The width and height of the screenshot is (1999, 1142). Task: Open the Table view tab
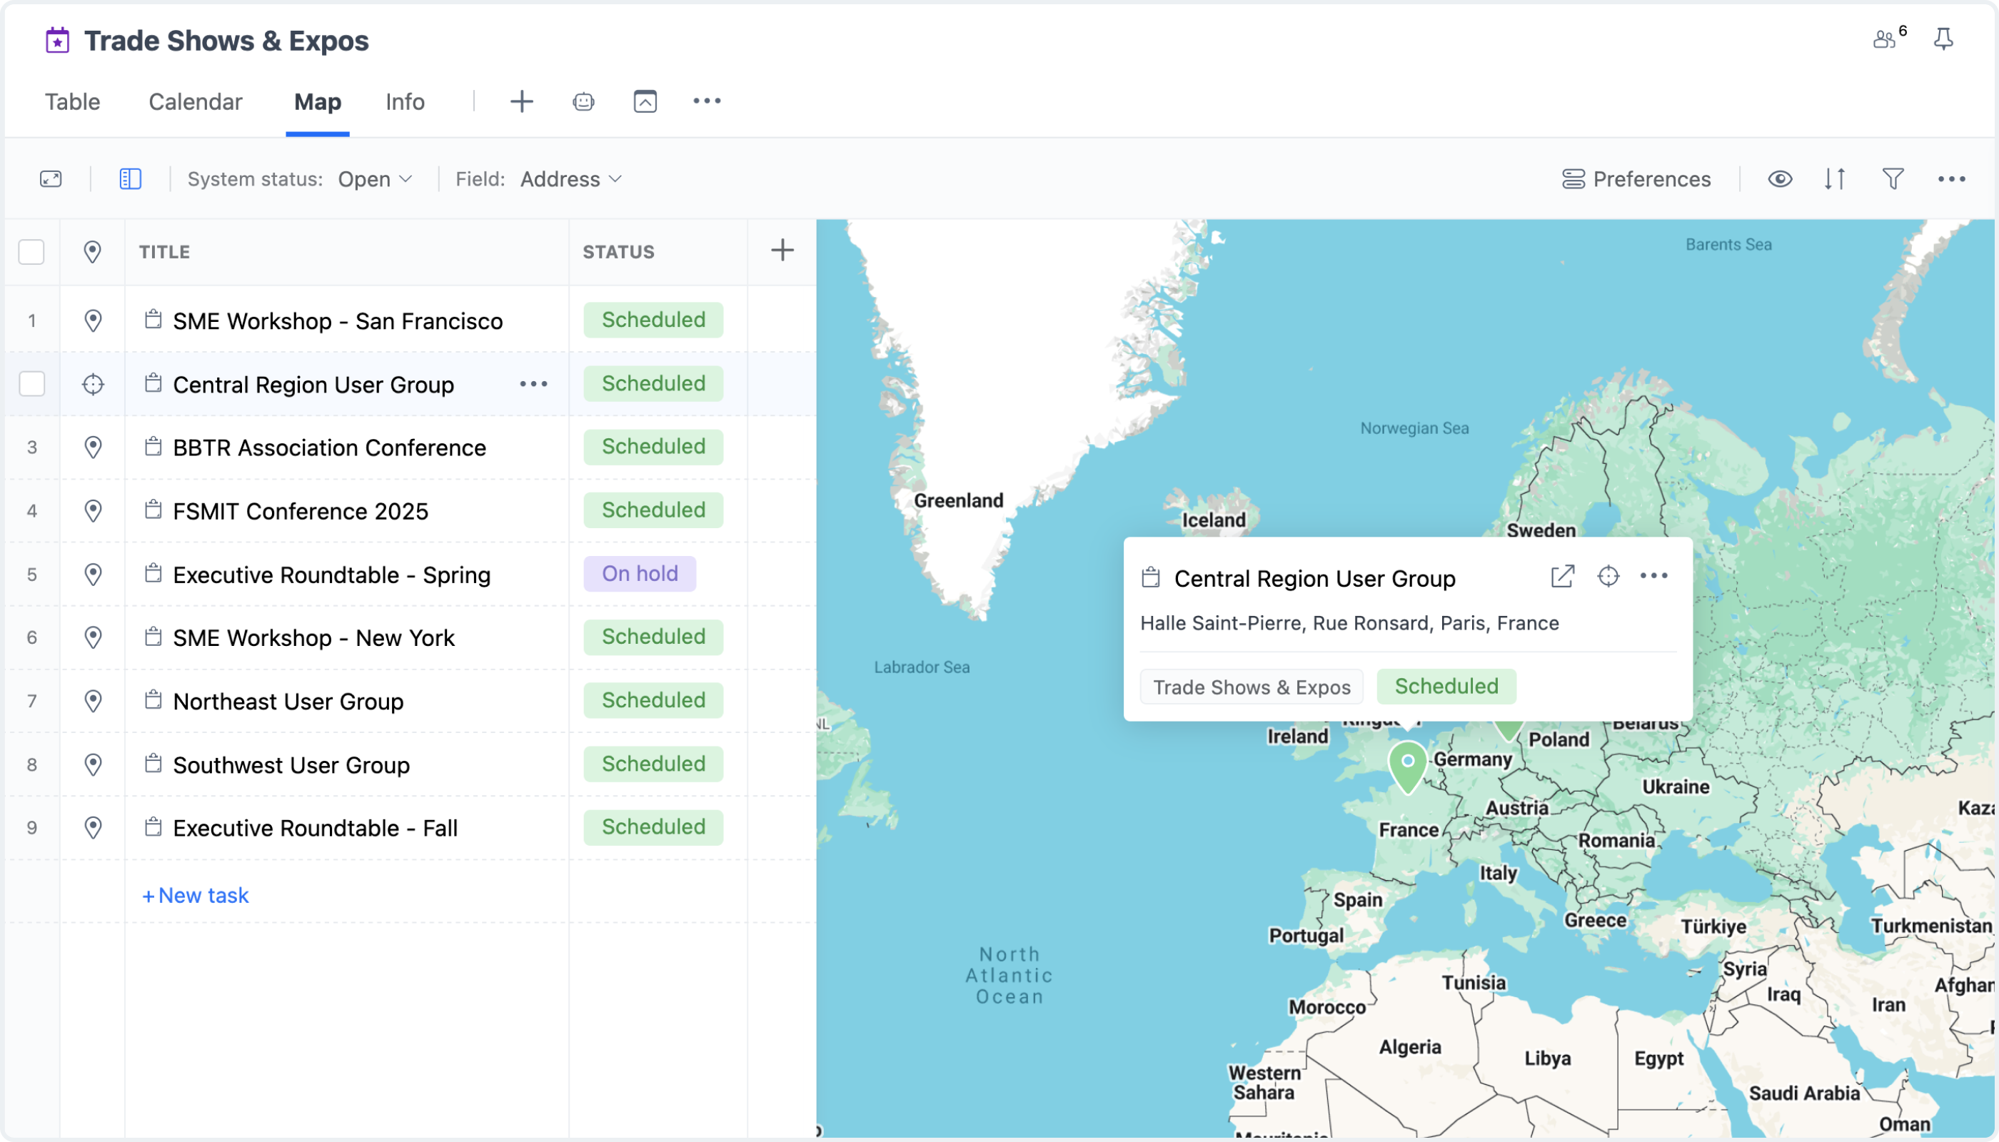pos(72,102)
